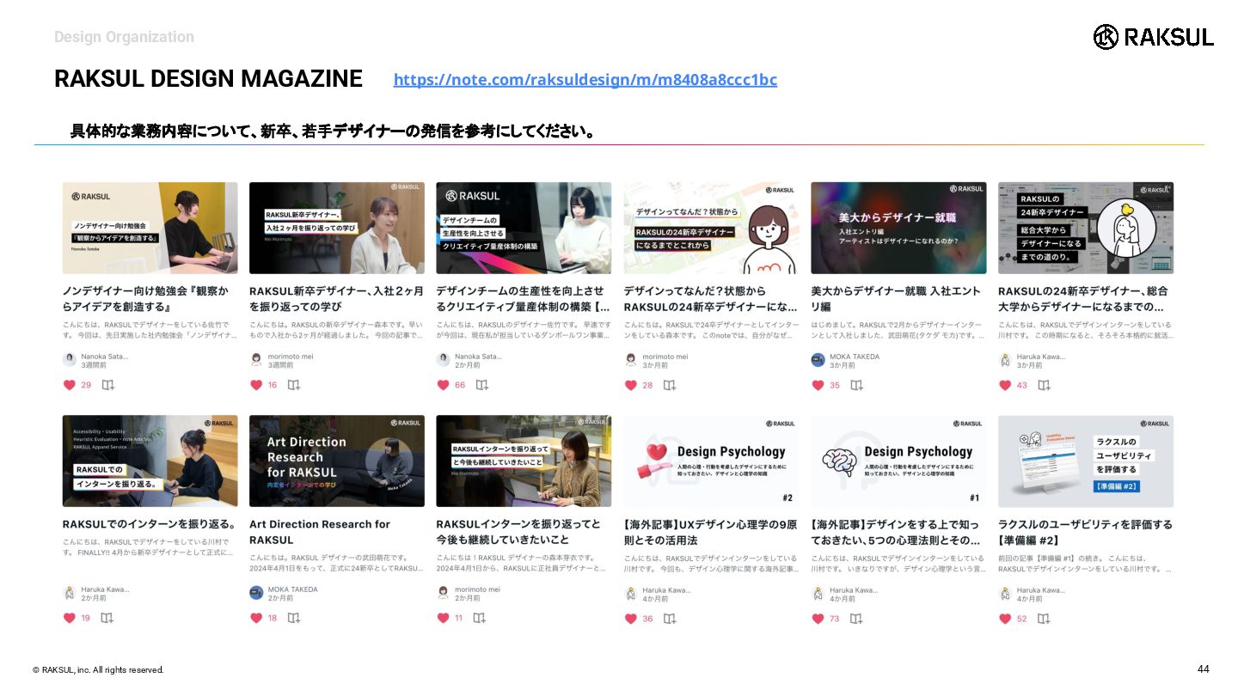Like the Art Direction Research post (18)

(256, 618)
